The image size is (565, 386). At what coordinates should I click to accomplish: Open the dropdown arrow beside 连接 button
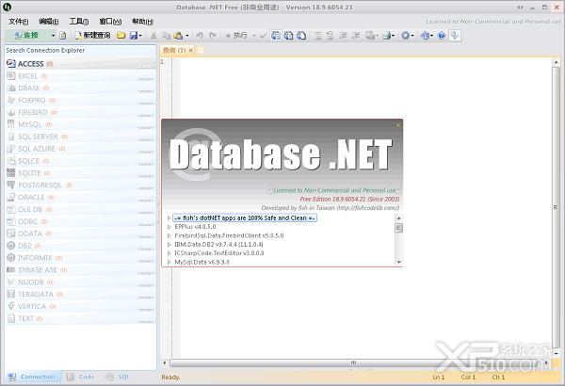(x=53, y=36)
